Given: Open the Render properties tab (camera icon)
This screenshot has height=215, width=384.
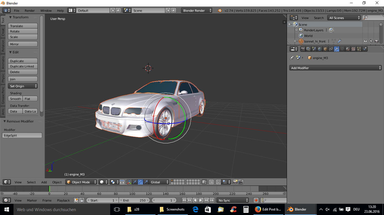Looking at the screenshot, I should [303, 49].
